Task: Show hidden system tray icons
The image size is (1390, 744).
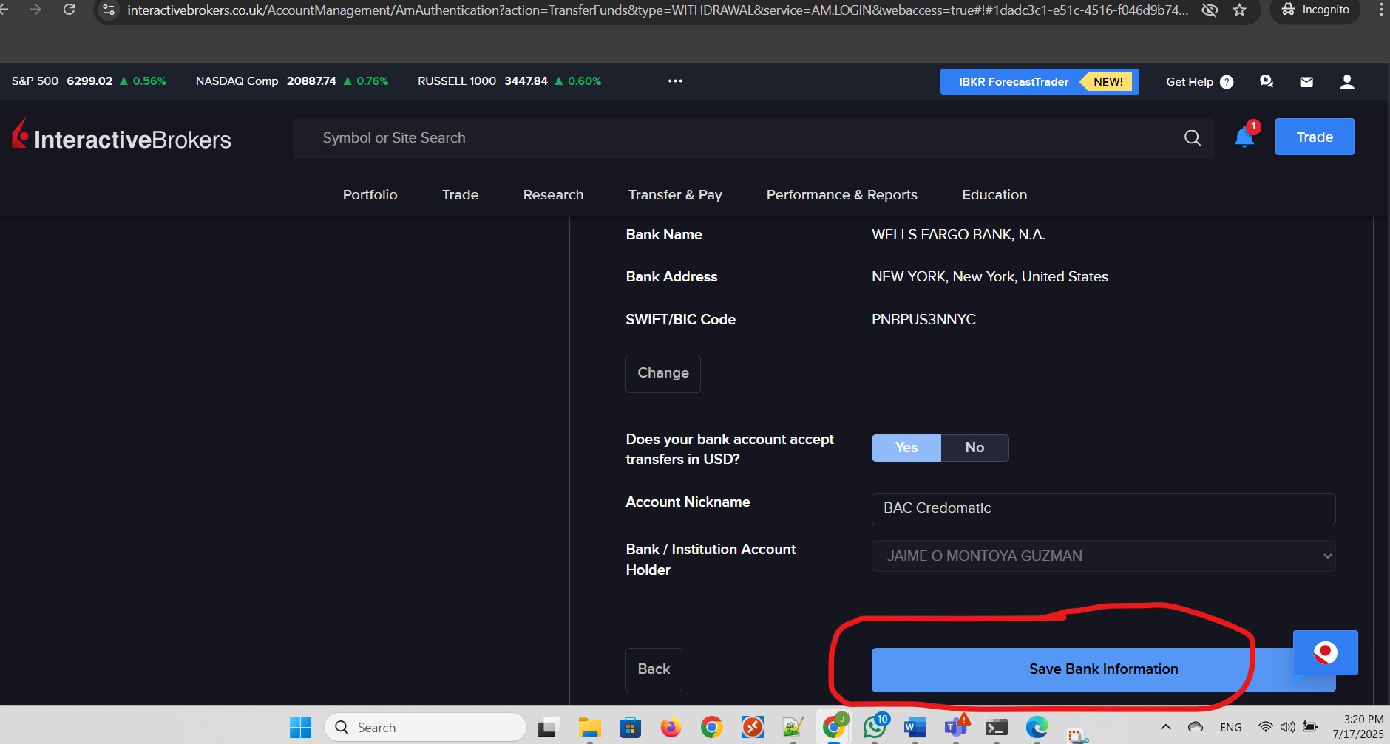Action: click(x=1166, y=727)
